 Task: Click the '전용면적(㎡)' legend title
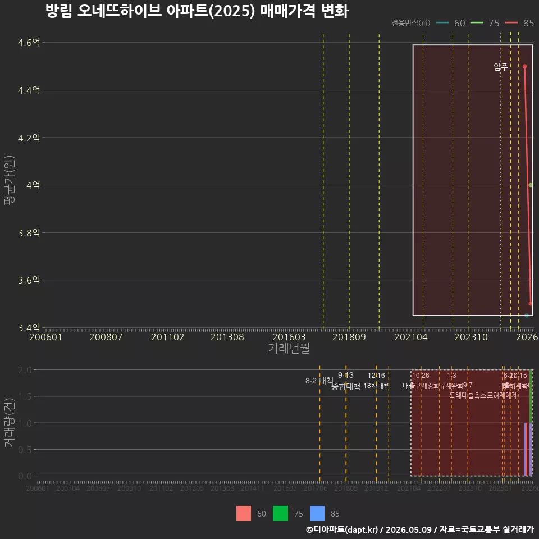point(411,23)
